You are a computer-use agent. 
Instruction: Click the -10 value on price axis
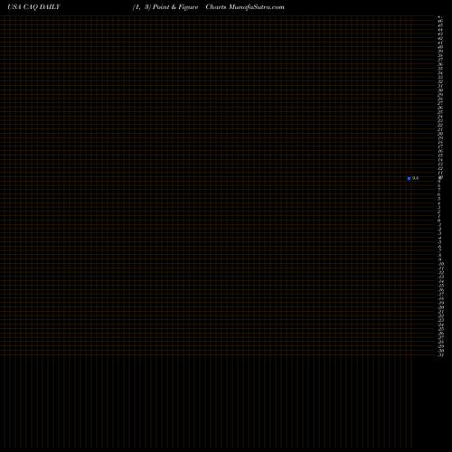(x=440, y=264)
